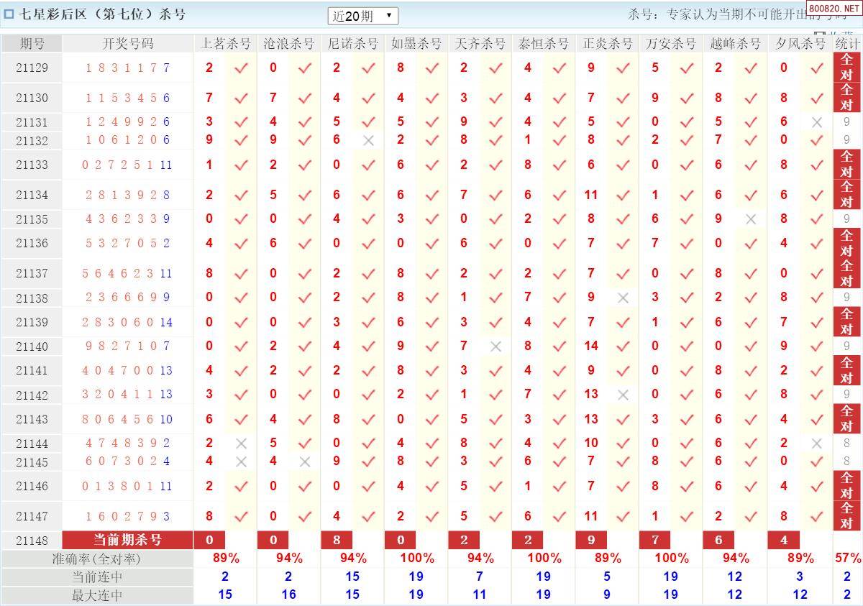Click the square icon before 七星彩后区 title

click(x=9, y=14)
